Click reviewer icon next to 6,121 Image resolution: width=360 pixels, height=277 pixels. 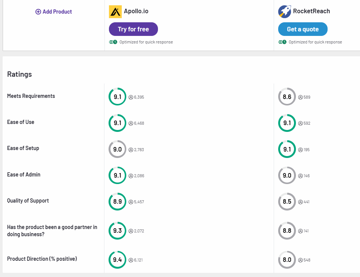tap(131, 260)
